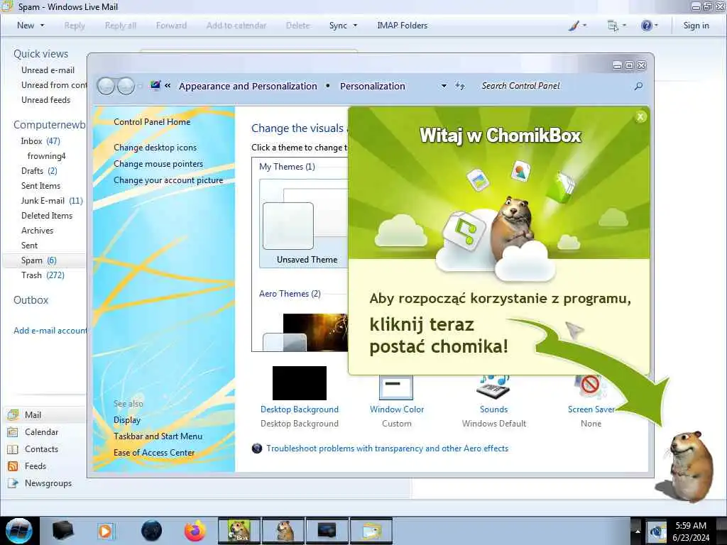Click the New button in Mail
The height and width of the screenshot is (545, 727).
tap(26, 26)
